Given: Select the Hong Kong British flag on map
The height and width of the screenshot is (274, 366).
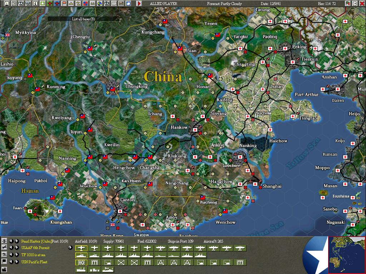Looking at the screenshot, I should coord(113,225).
